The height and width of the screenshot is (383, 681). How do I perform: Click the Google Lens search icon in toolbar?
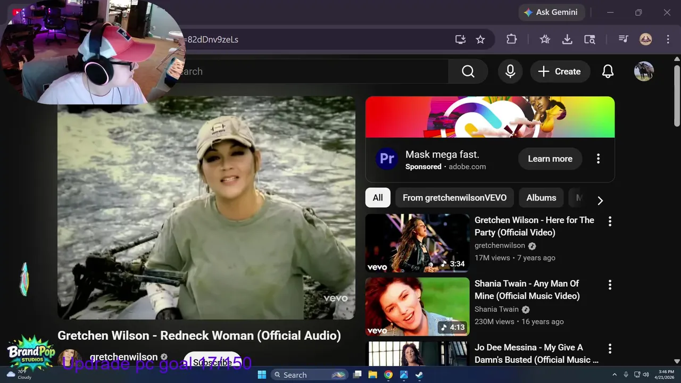[x=589, y=39]
